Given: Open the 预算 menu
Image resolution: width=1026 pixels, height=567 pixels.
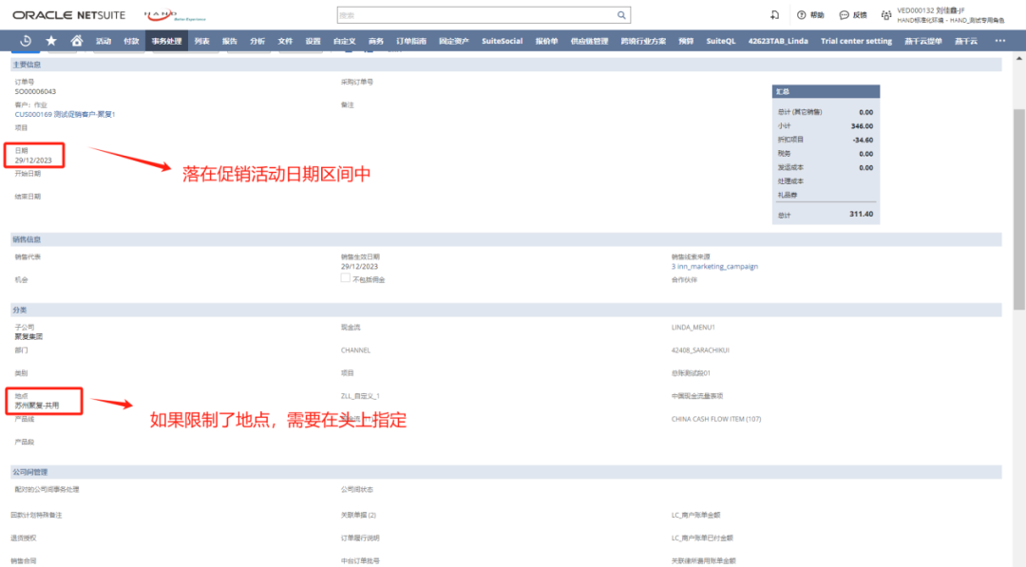Looking at the screenshot, I should point(686,41).
